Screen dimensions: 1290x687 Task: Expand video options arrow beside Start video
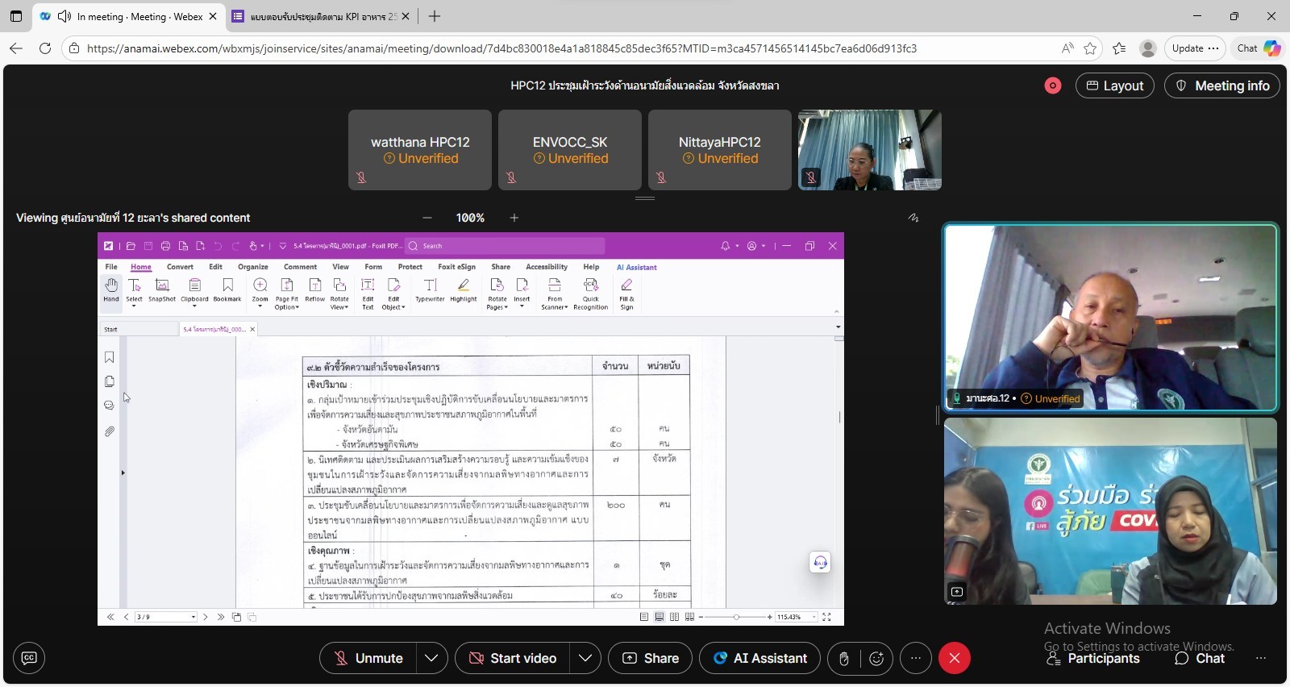tap(585, 659)
